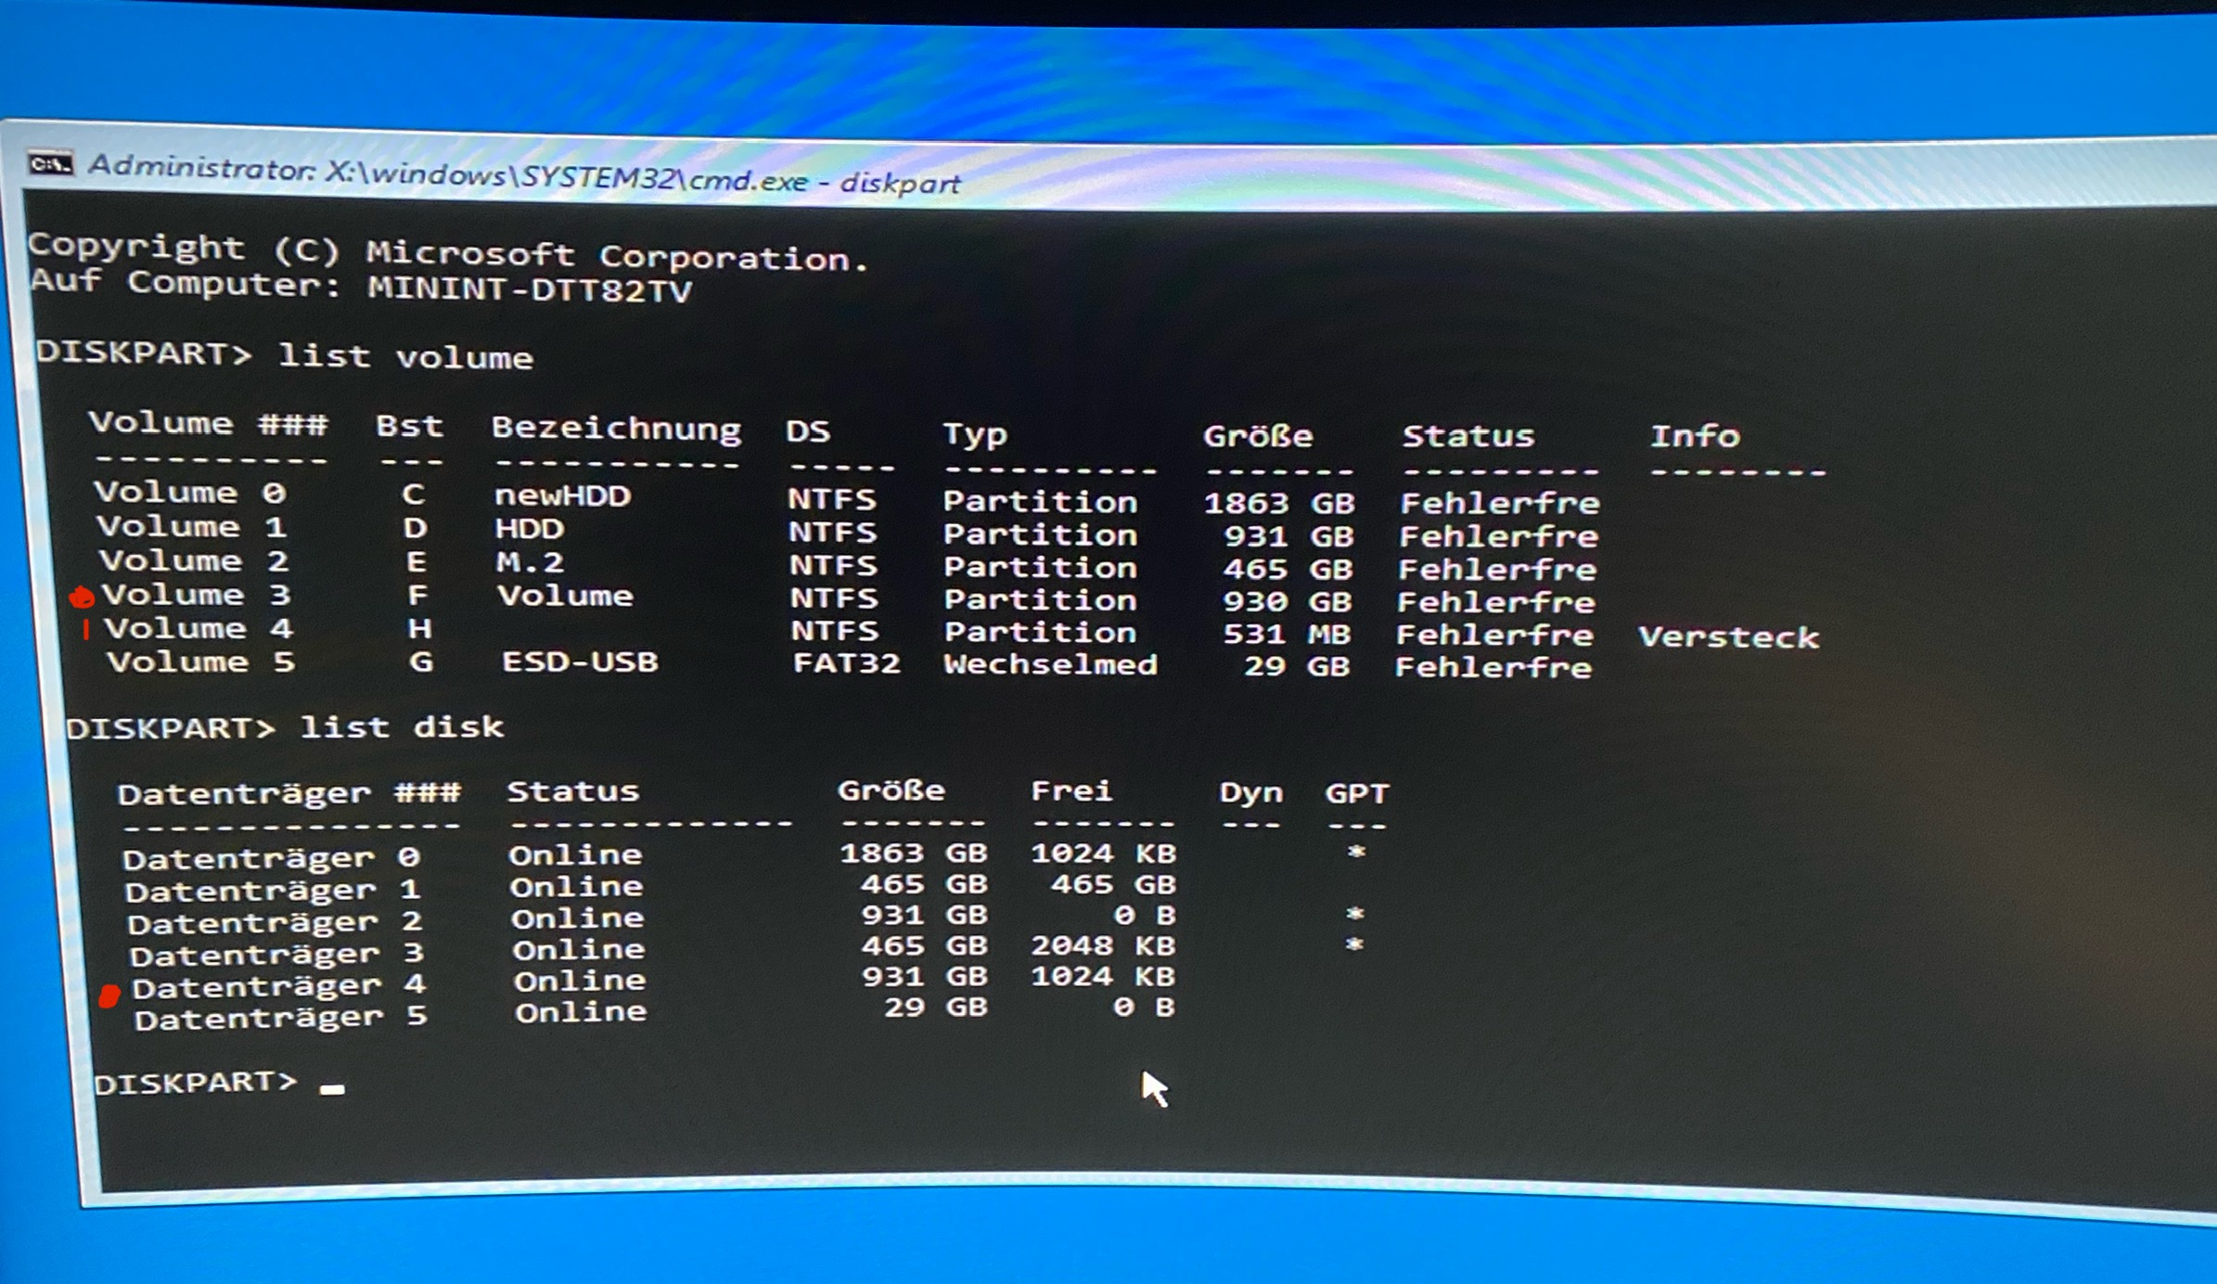Select the 'Datenträger 3' row label
Screen dimensions: 2217x1284
coord(276,954)
